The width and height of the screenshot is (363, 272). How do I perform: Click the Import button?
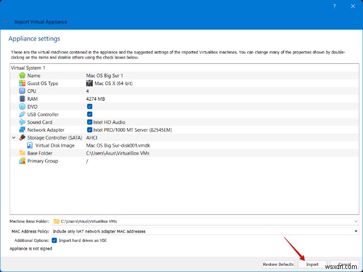tap(312, 264)
